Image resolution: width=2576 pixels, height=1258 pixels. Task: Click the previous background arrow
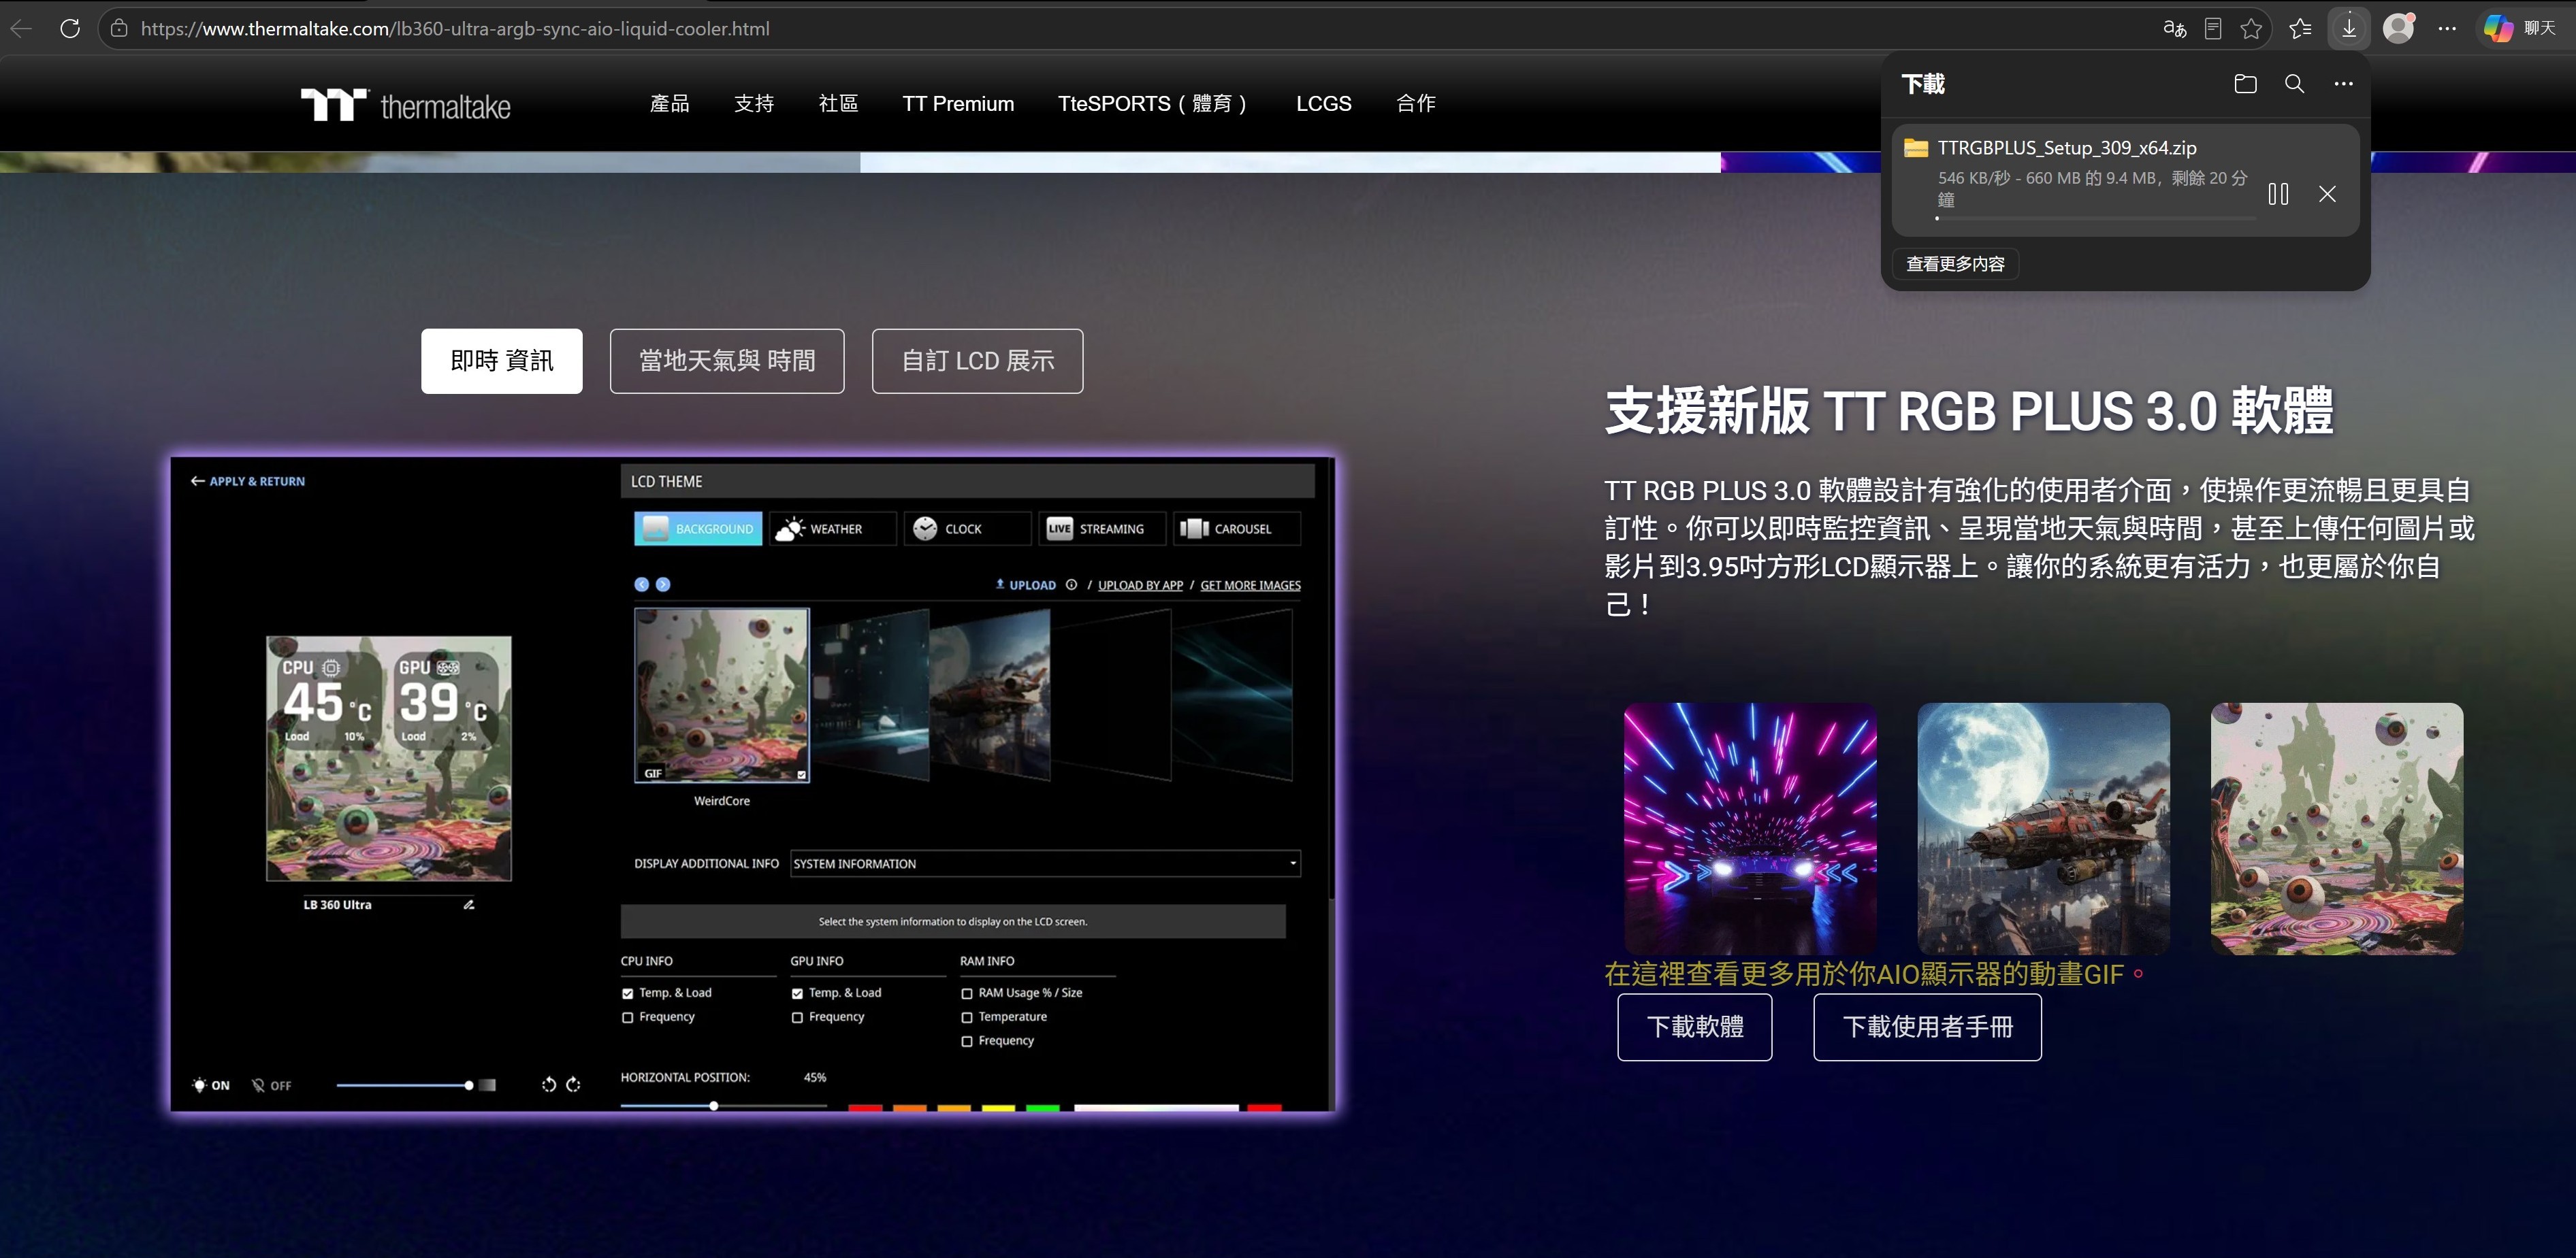point(642,584)
